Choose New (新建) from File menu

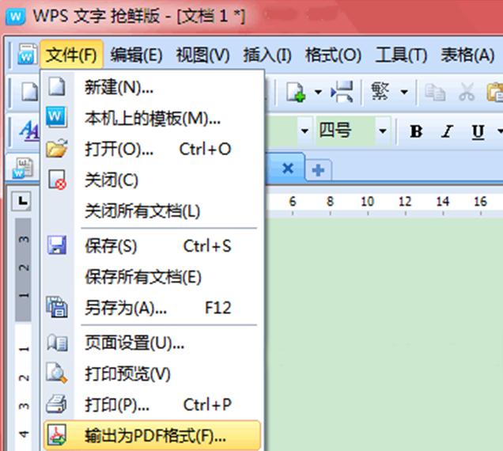[152, 87]
